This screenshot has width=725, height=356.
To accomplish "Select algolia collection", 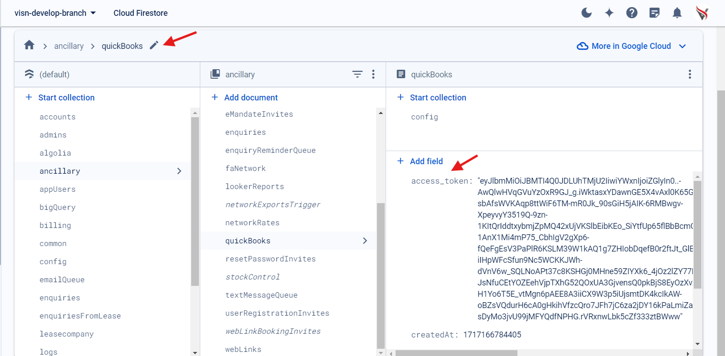I will tap(55, 153).
